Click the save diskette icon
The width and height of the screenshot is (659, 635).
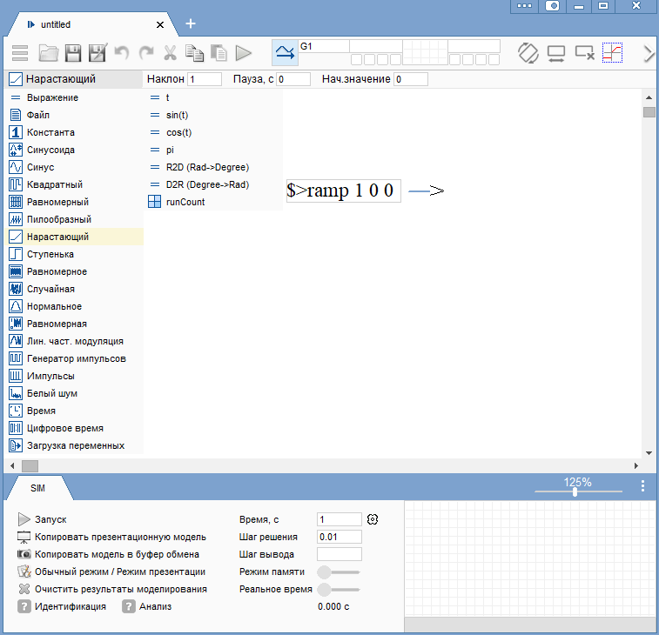(73, 53)
